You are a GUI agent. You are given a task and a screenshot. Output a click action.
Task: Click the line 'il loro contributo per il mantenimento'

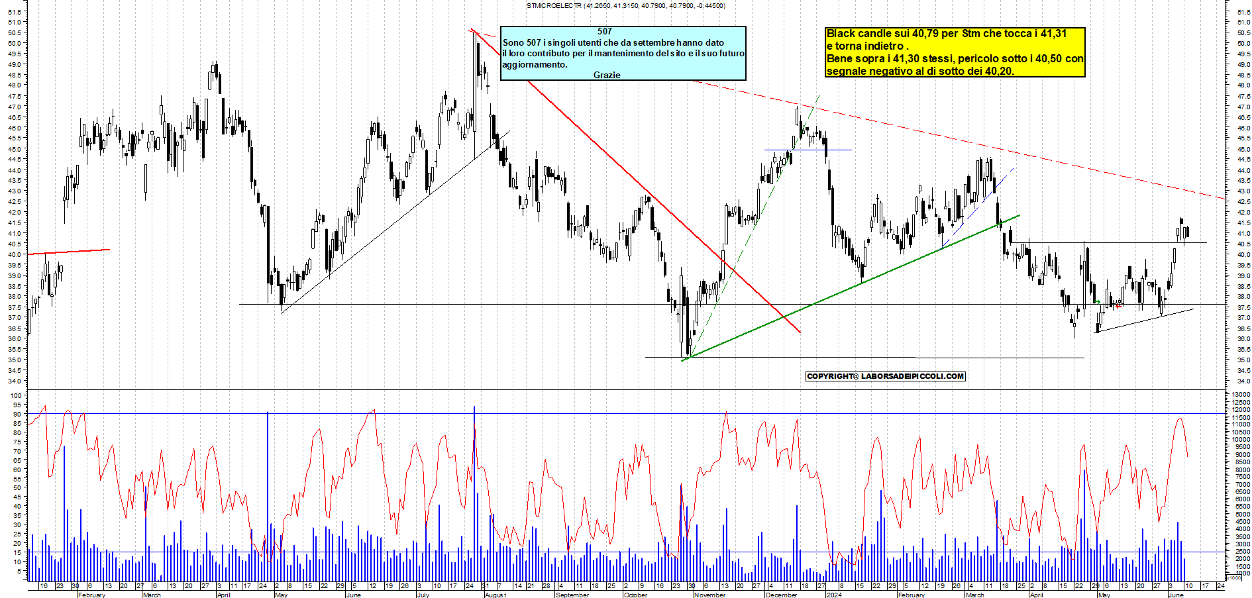[x=623, y=53]
